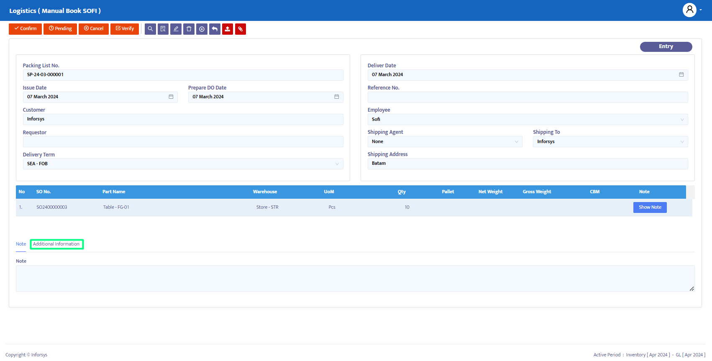Image resolution: width=712 pixels, height=361 pixels.
Task: Click the Shipping Address field
Action: [x=528, y=164]
